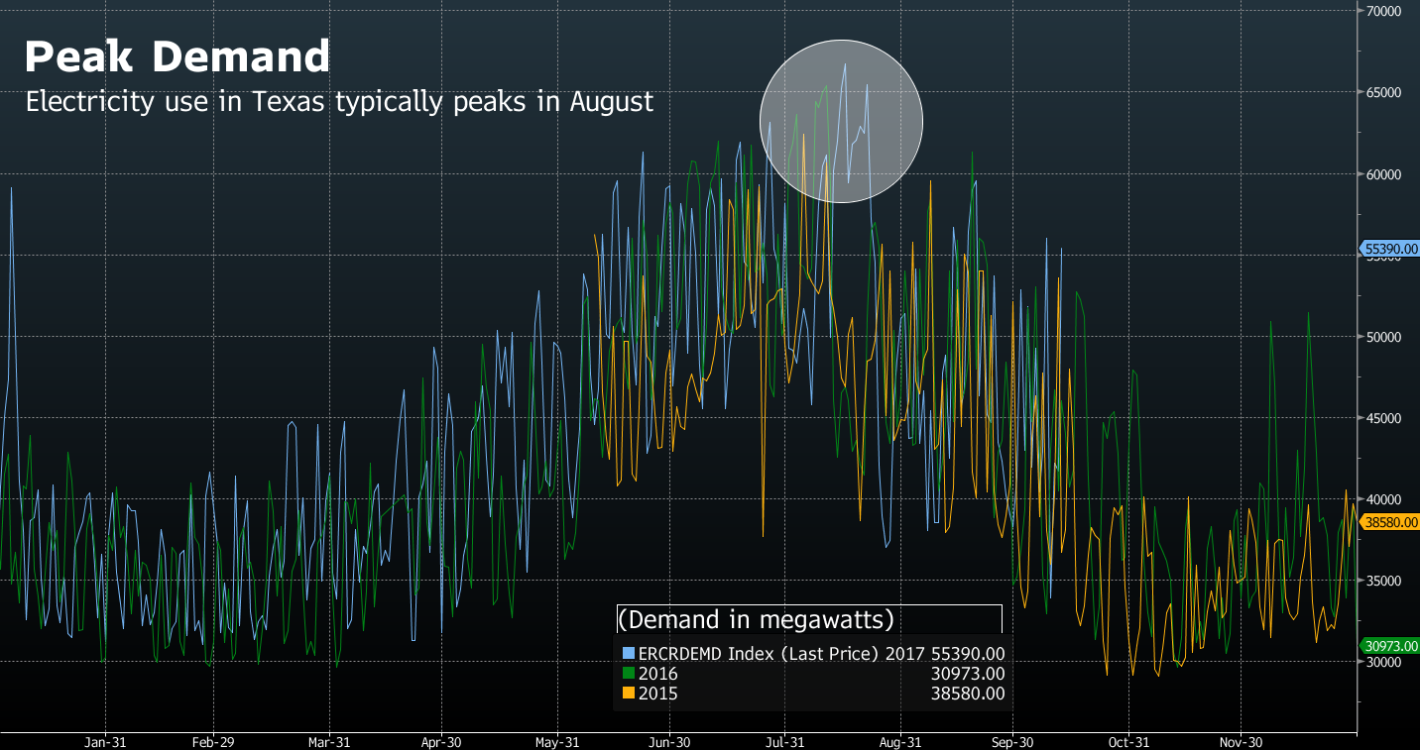This screenshot has height=750, width=1420.
Task: Click the green 2016 series swatch
Action: coord(628,673)
